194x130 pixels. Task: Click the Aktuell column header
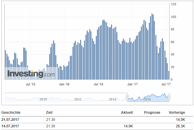(x=127, y=113)
